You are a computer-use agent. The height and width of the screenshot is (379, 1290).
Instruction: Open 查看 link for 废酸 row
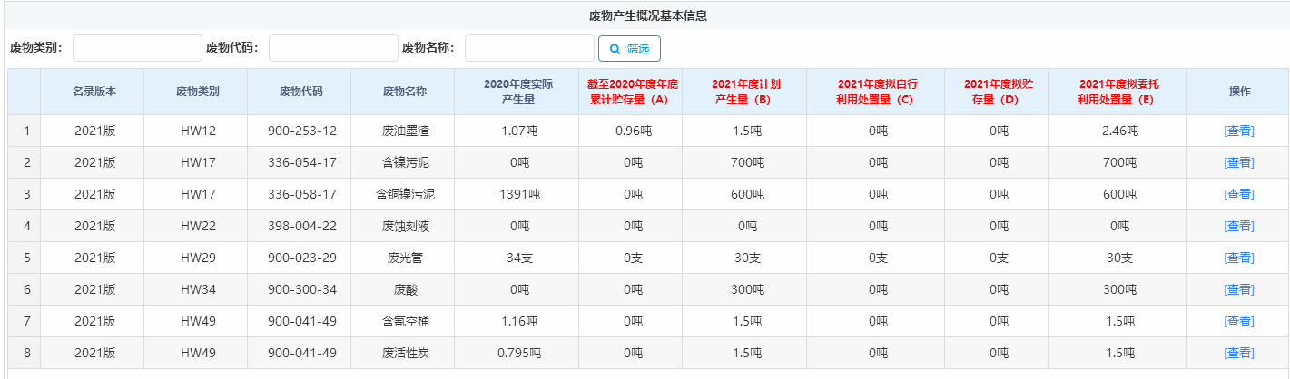click(1239, 289)
